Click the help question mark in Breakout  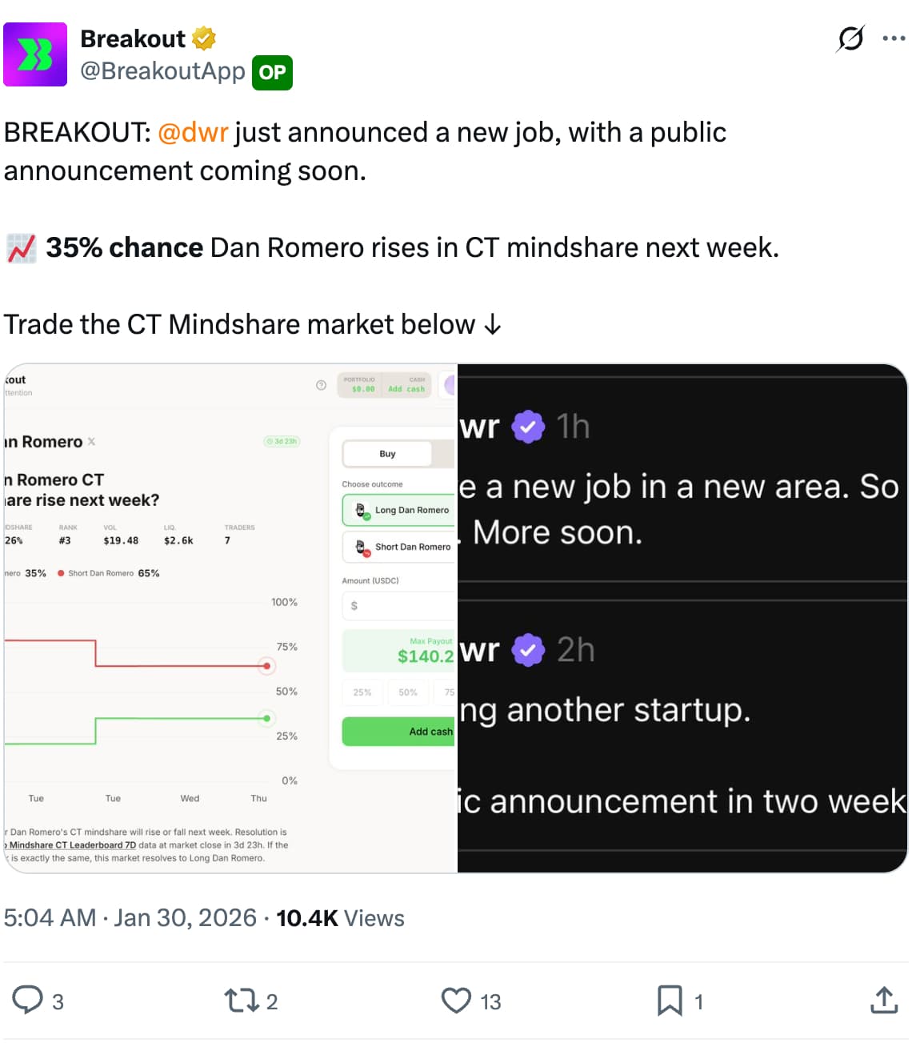[x=322, y=385]
